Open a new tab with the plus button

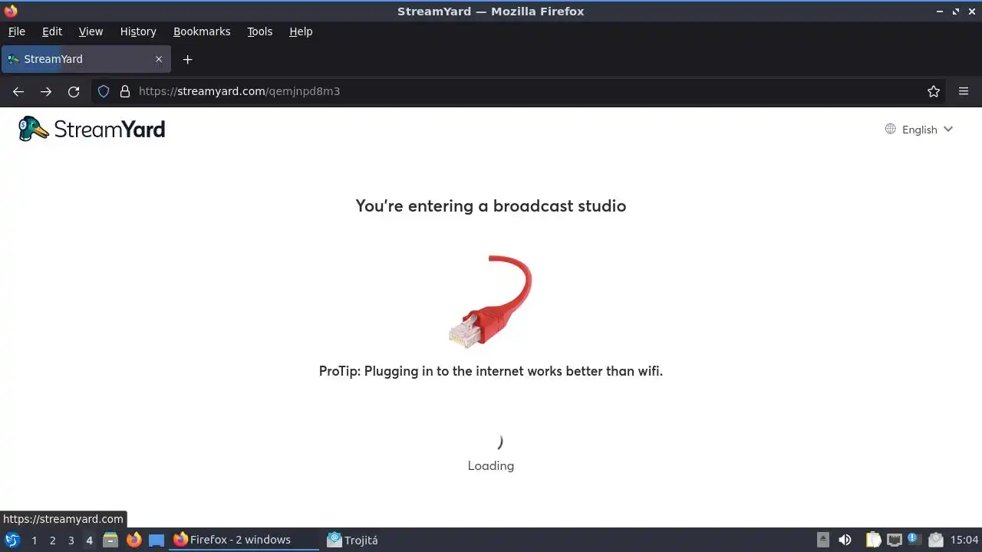tap(187, 59)
